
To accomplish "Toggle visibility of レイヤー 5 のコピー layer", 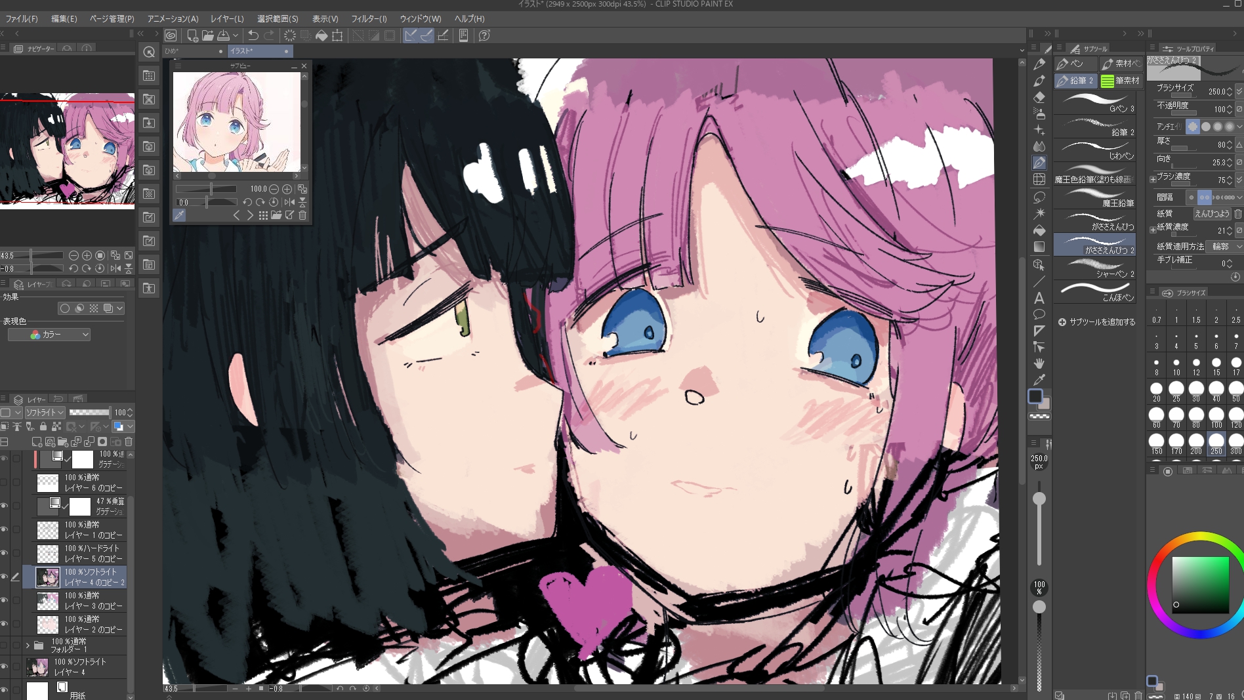I will 5,553.
